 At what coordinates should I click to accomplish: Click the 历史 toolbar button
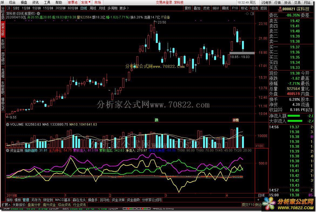206,8
